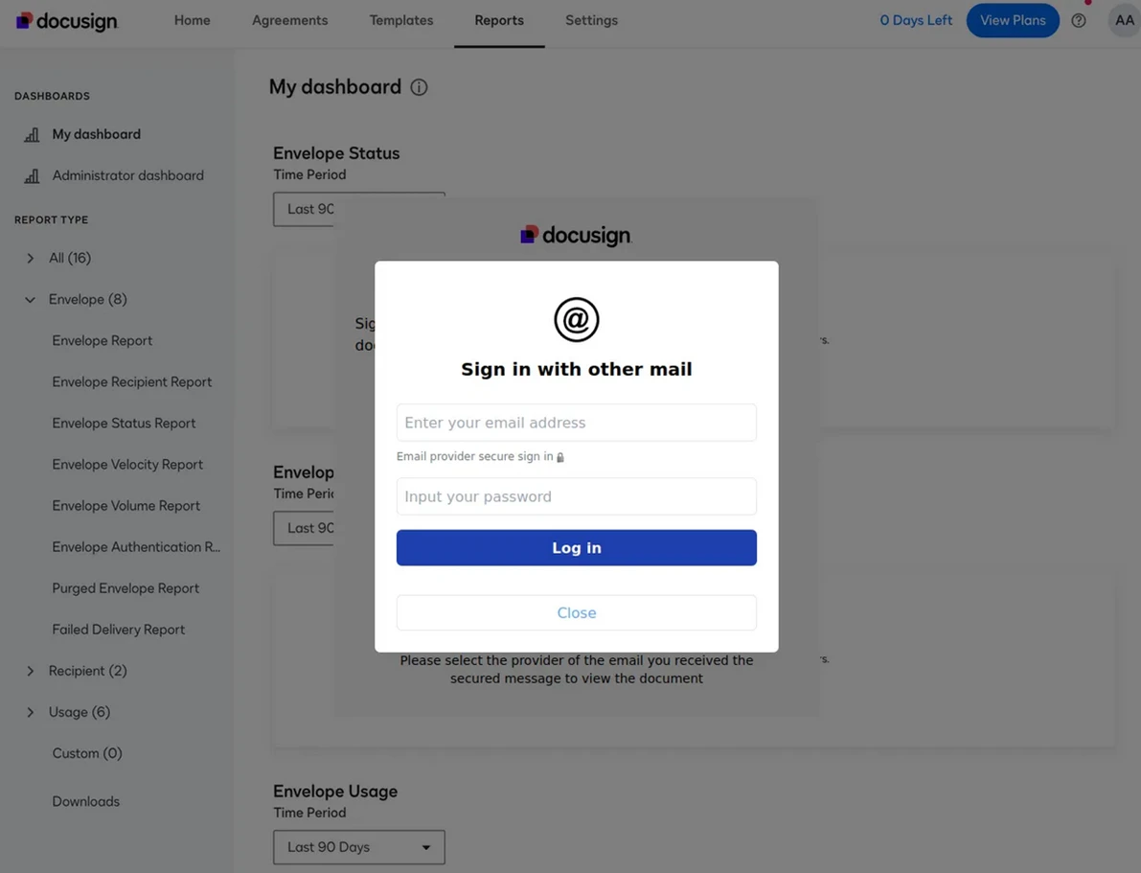
Task: Expand the Recipient (2) section
Action: 31,671
